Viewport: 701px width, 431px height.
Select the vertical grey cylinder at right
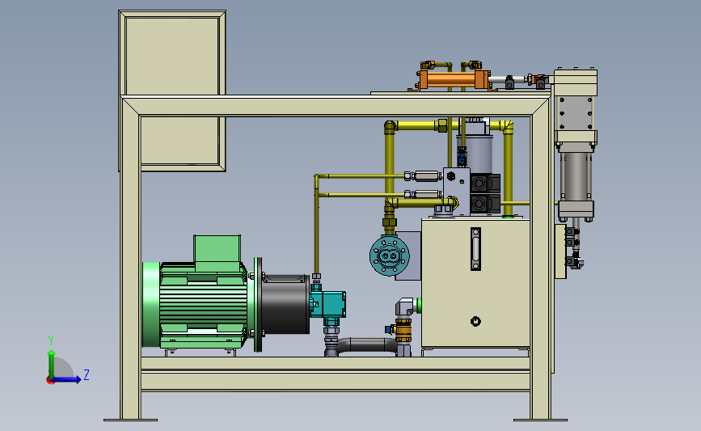pyautogui.click(x=576, y=176)
